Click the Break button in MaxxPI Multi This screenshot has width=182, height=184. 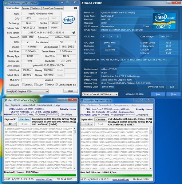pos(100,124)
